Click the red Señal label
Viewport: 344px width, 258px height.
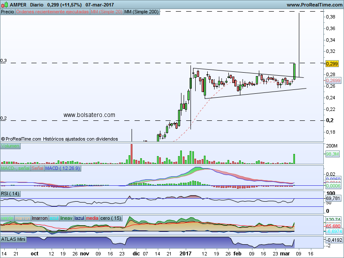click(37, 168)
